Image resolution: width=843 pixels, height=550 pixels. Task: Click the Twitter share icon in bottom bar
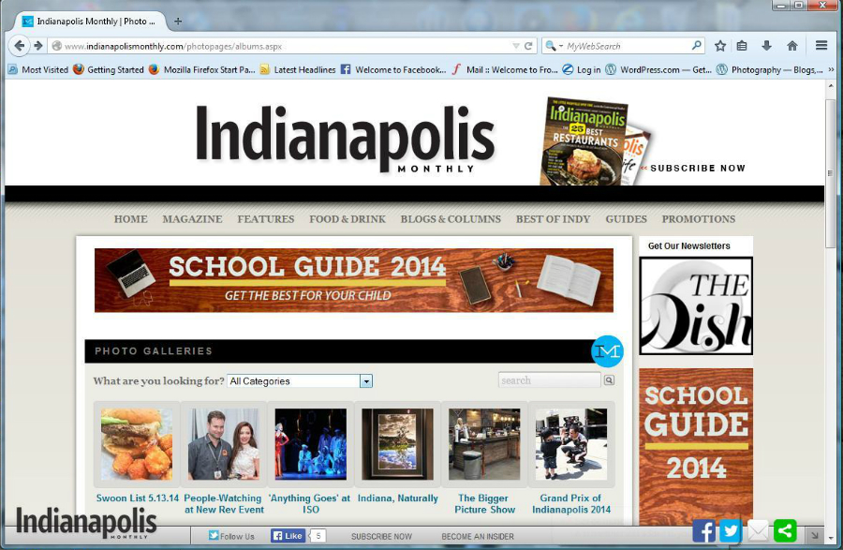[x=731, y=531]
